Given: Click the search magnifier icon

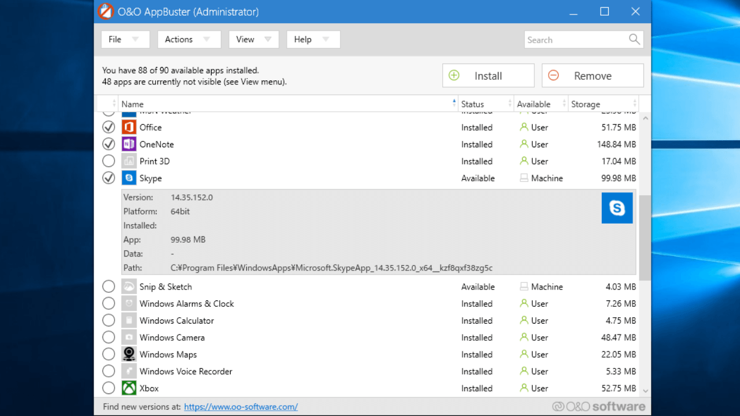Looking at the screenshot, I should point(634,39).
